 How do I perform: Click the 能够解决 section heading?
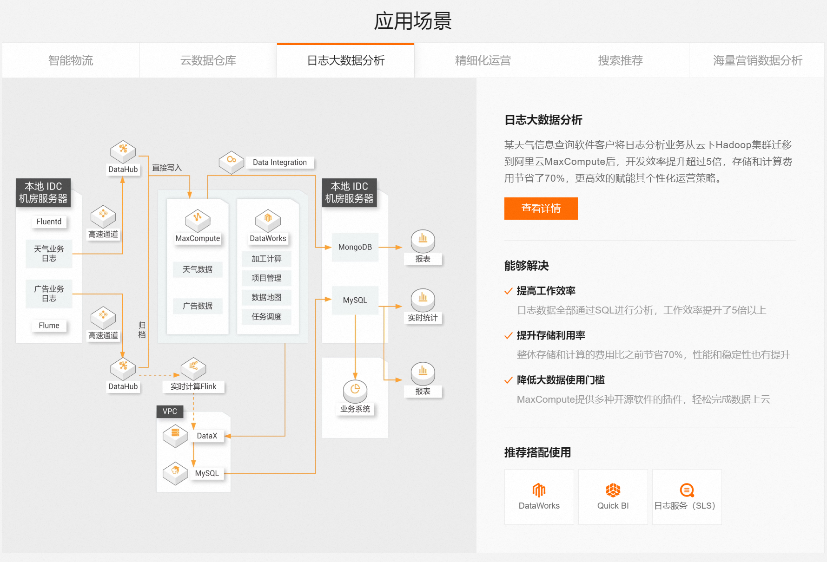(x=526, y=266)
